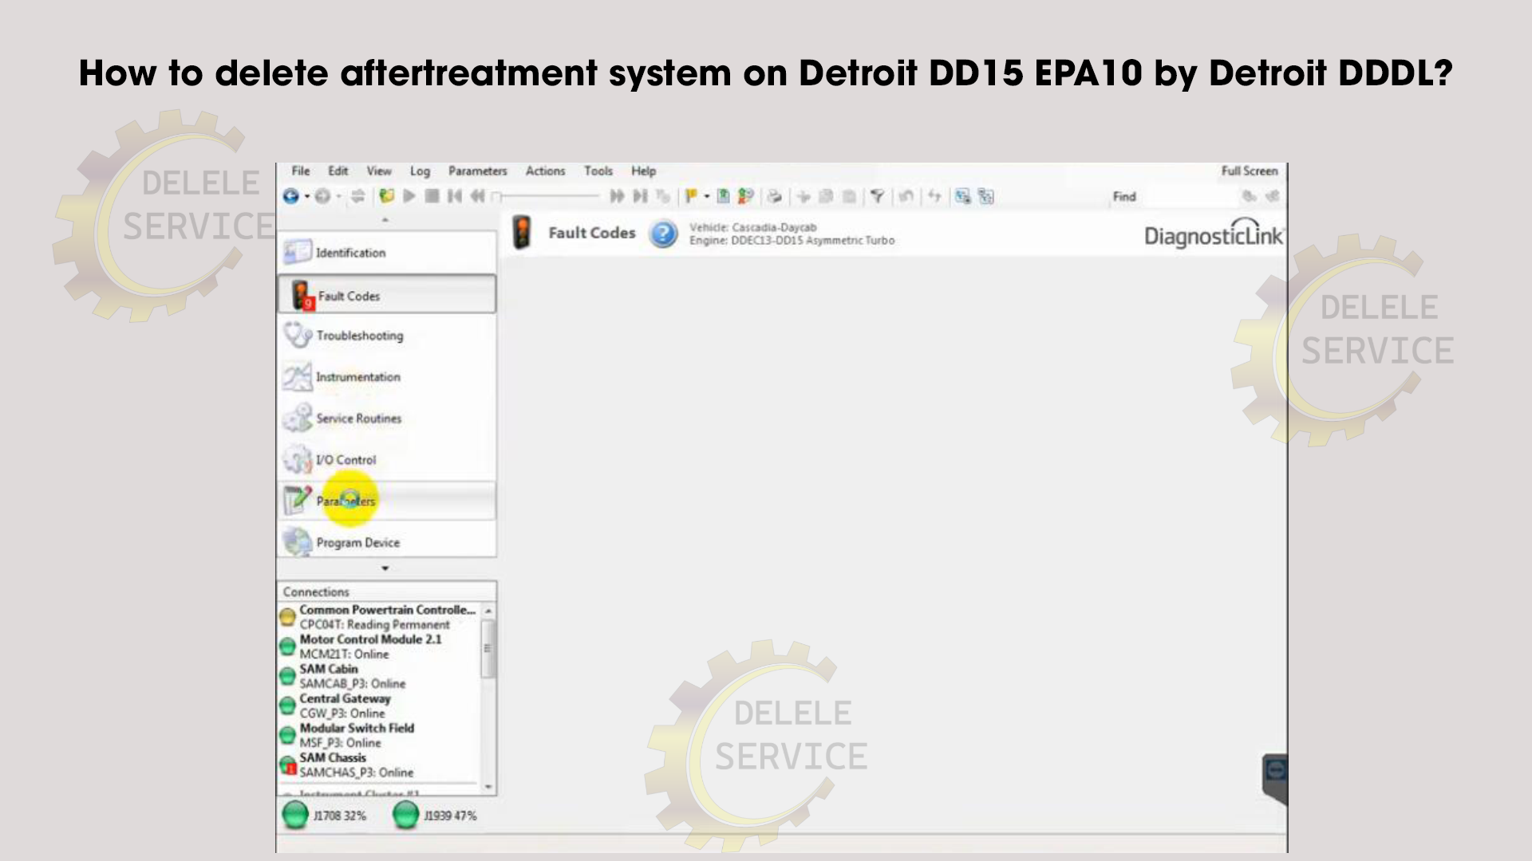Open the Parameters sidebar icon

(x=296, y=501)
